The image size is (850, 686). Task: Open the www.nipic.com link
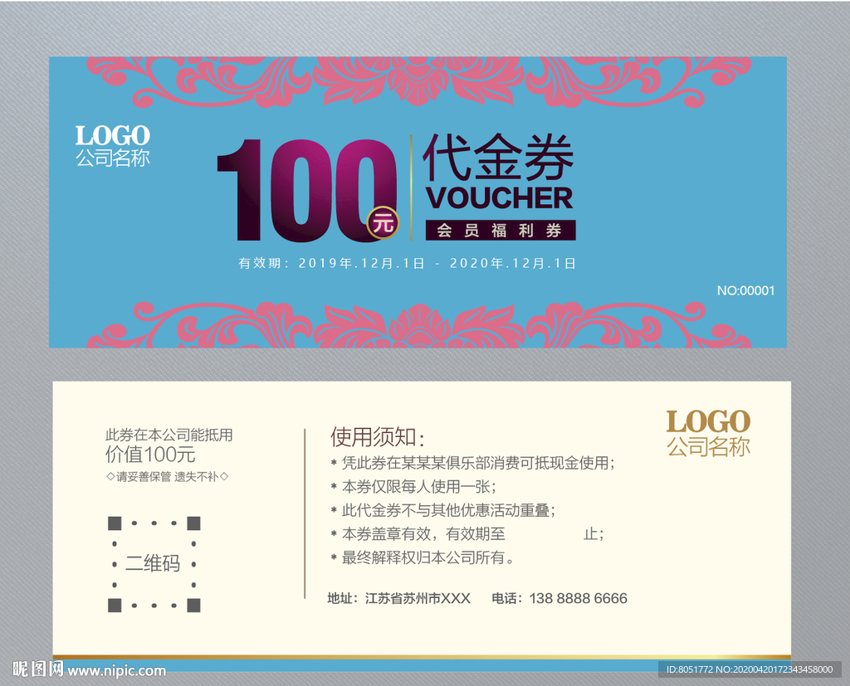tap(116, 671)
